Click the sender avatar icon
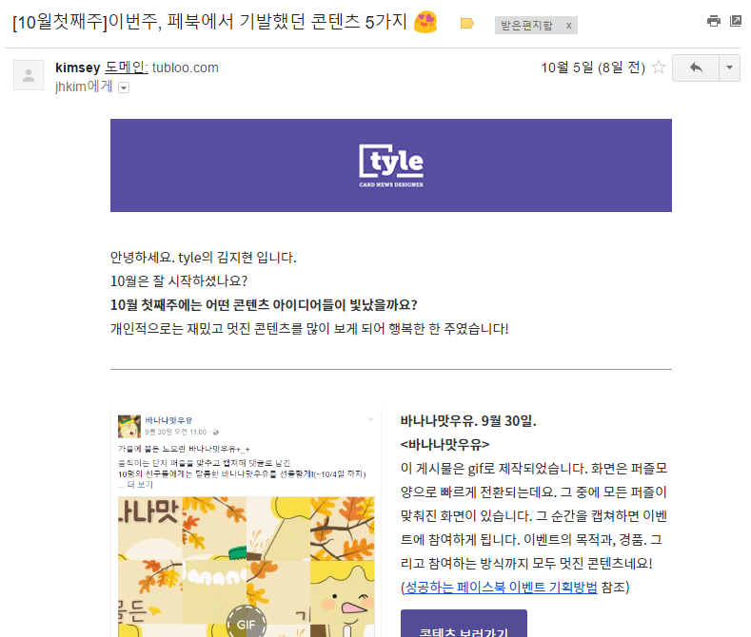751x637 pixels. pyautogui.click(x=29, y=75)
